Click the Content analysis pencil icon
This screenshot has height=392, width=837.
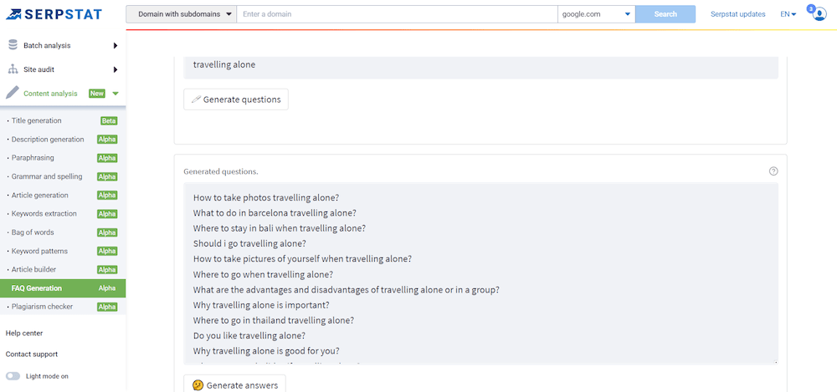(x=13, y=94)
